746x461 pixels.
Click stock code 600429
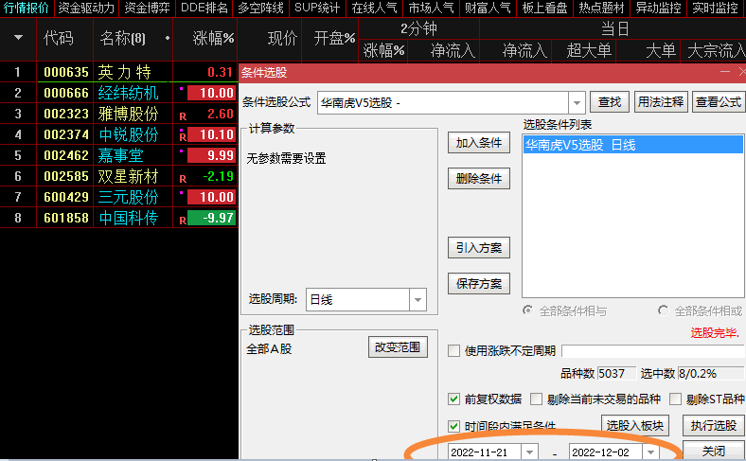[x=66, y=197]
